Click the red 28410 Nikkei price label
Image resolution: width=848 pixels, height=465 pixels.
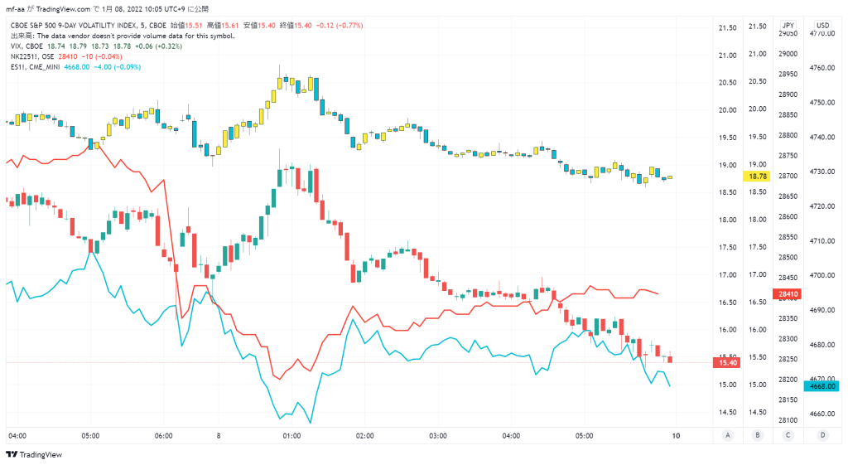coord(788,294)
